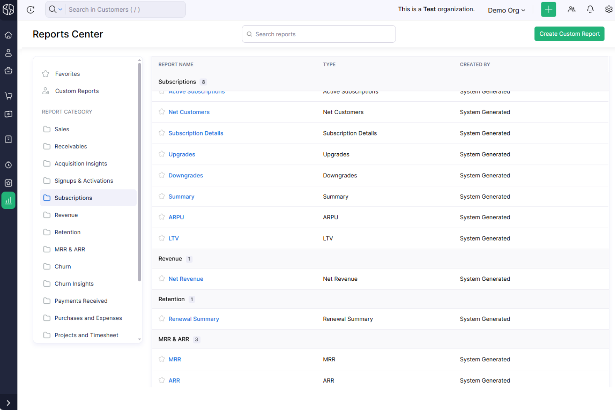Open the Demo Org dropdown
615x410 pixels.
pyautogui.click(x=507, y=10)
